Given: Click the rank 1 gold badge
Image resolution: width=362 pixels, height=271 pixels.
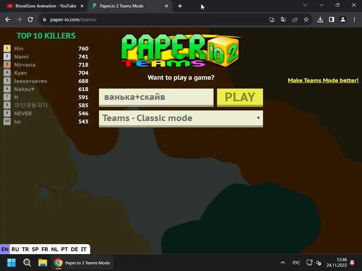Looking at the screenshot, I should click(7, 48).
